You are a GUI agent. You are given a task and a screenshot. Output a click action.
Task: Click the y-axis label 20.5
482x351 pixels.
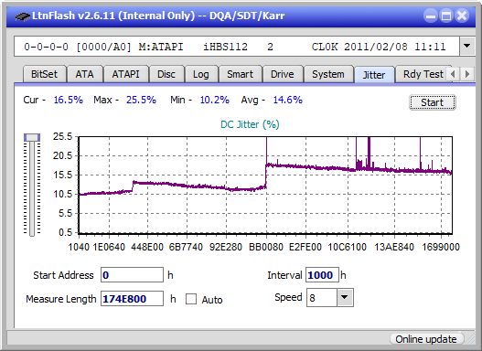pos(62,155)
